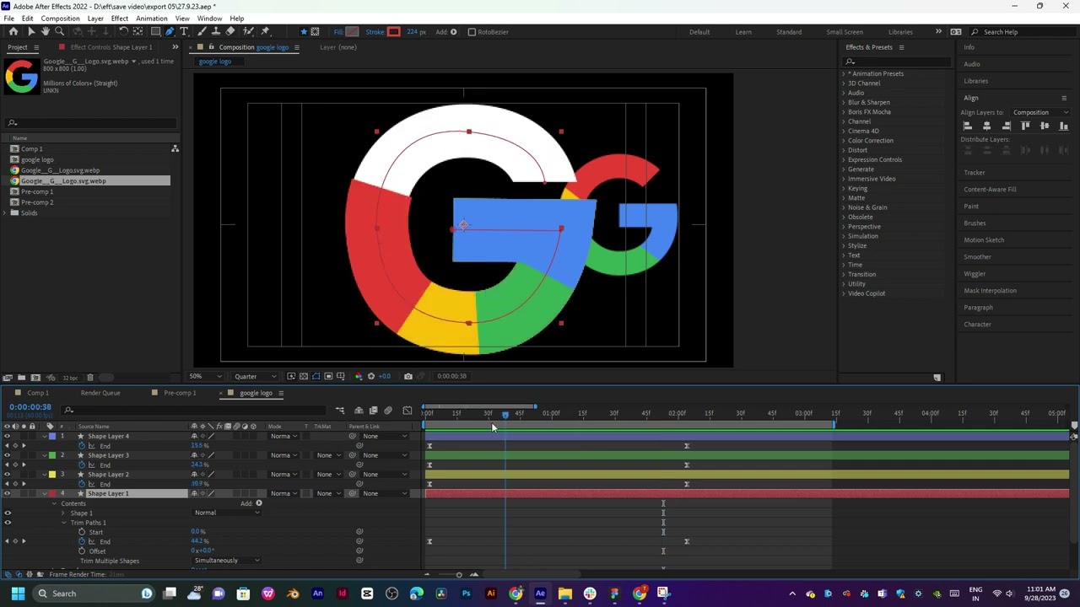
Task: Open the Content-Aware Fill panel
Action: tap(990, 190)
